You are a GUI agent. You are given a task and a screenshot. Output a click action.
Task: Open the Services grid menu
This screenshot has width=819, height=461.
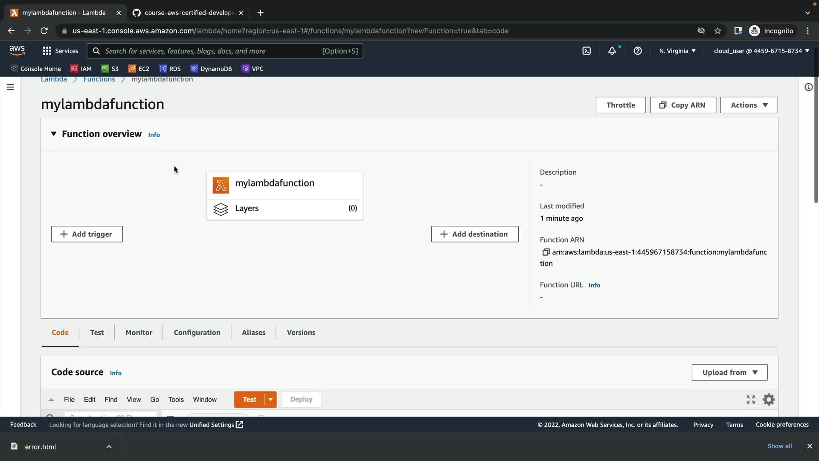click(60, 51)
